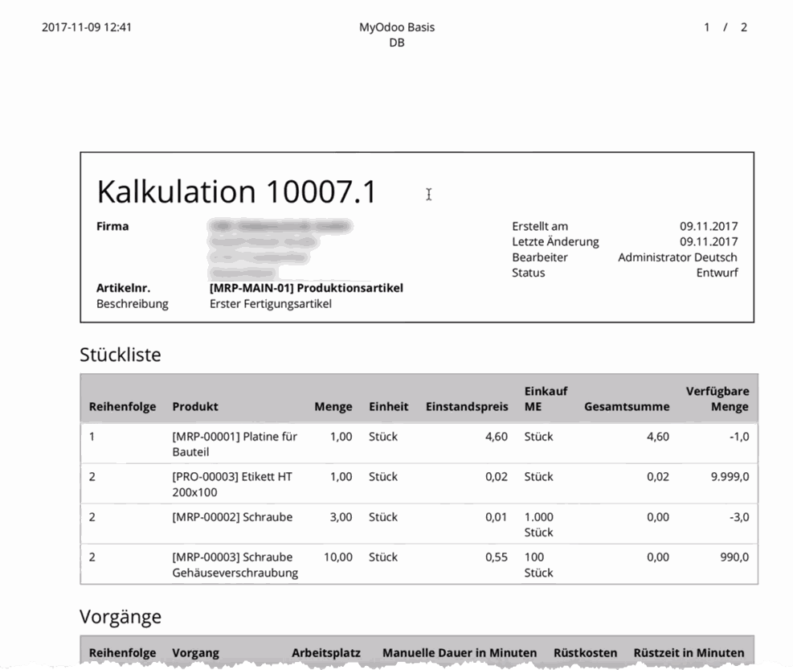793x670 pixels.
Task: Select [MRP-00001] Platine für Bauteil row
Action: point(419,444)
